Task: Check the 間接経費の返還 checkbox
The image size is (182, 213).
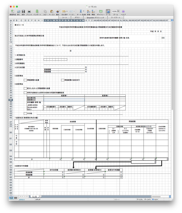Action: [x=25, y=80]
